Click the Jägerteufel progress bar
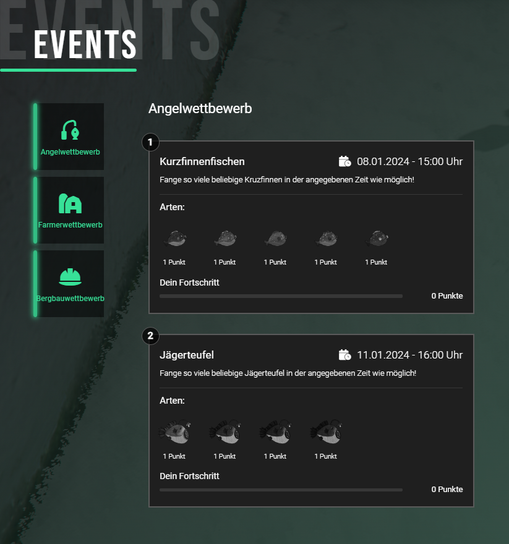 click(x=281, y=490)
